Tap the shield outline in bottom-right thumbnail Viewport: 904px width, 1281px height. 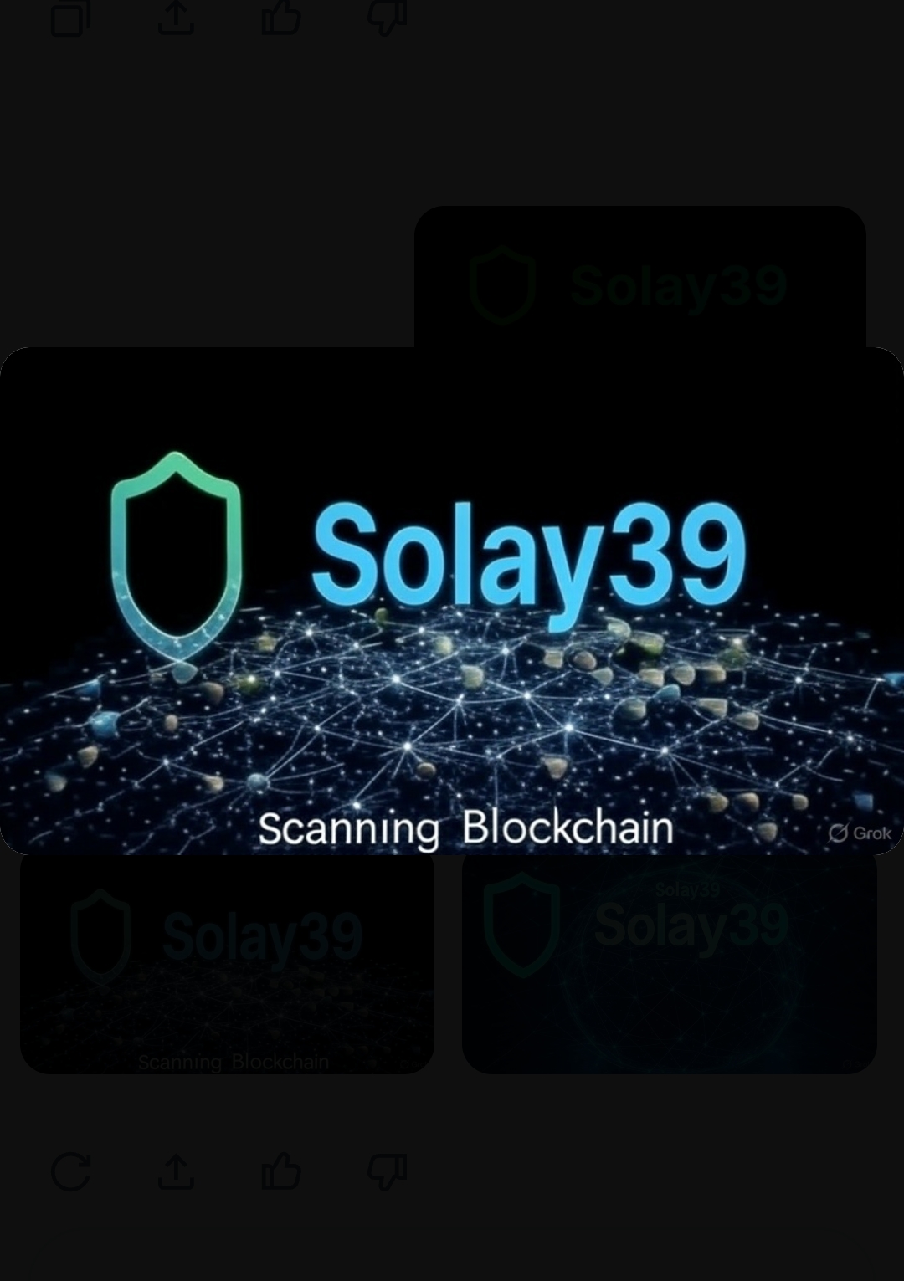tap(522, 924)
